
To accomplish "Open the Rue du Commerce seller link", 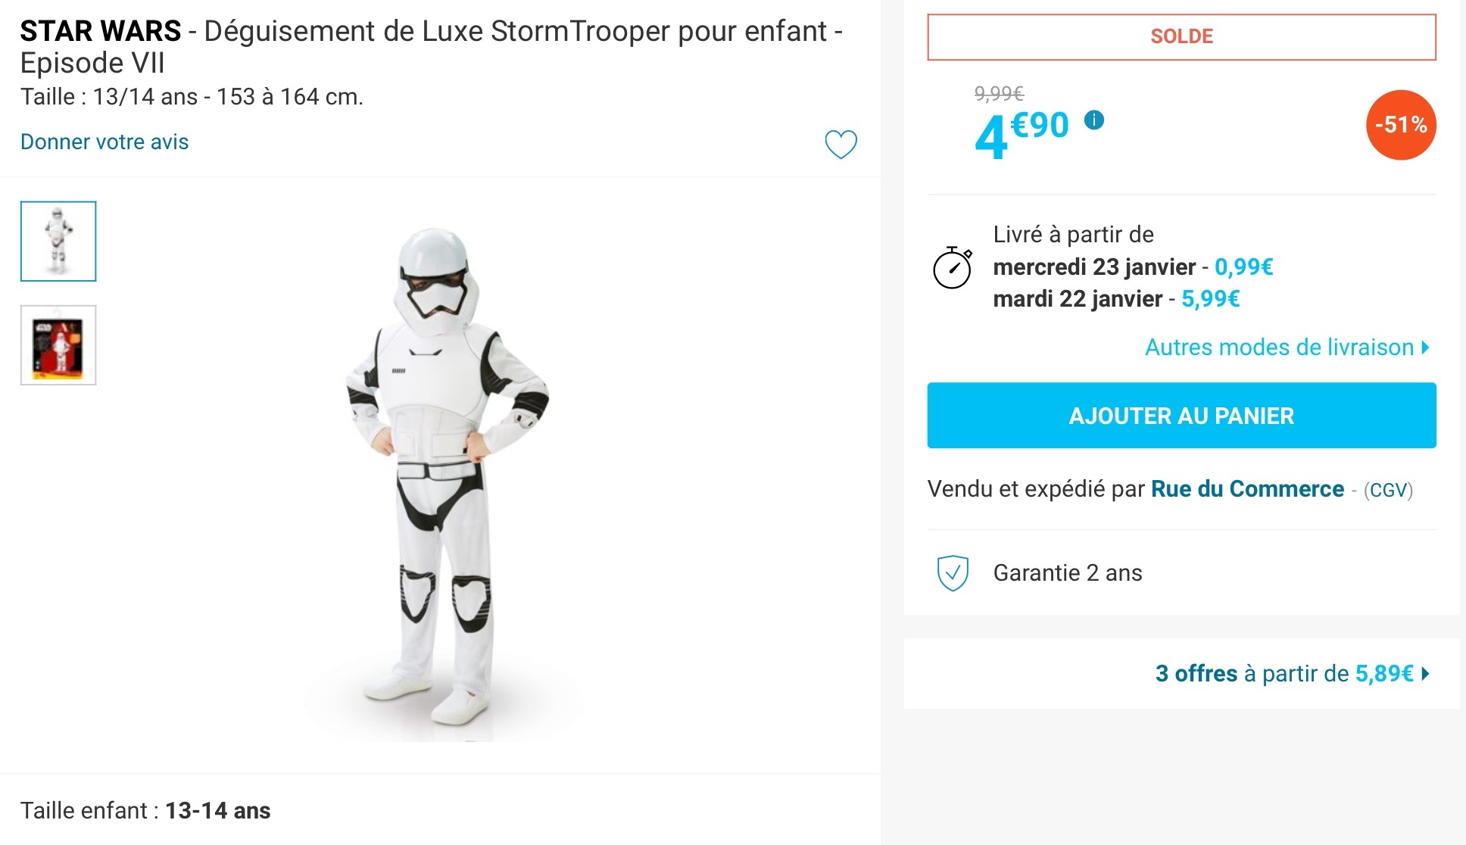I will 1247,489.
